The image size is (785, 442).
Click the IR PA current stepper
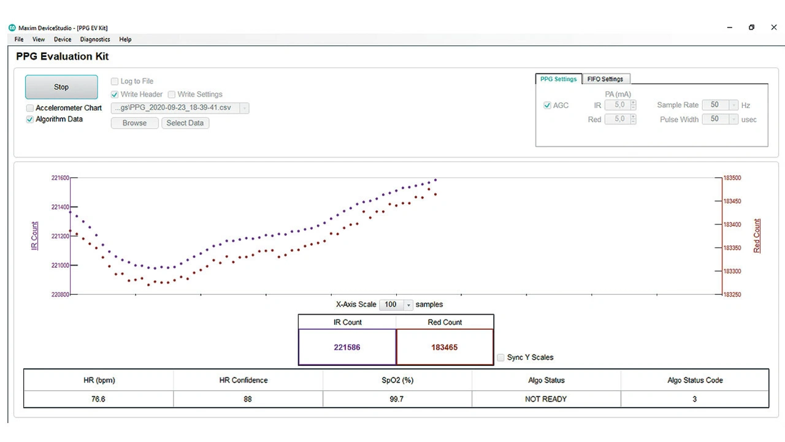pos(633,105)
